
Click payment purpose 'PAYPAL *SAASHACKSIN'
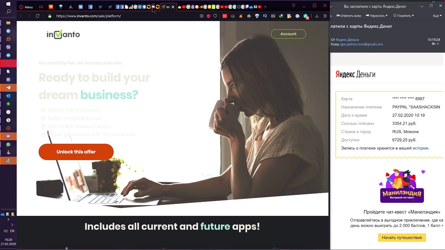point(416,107)
